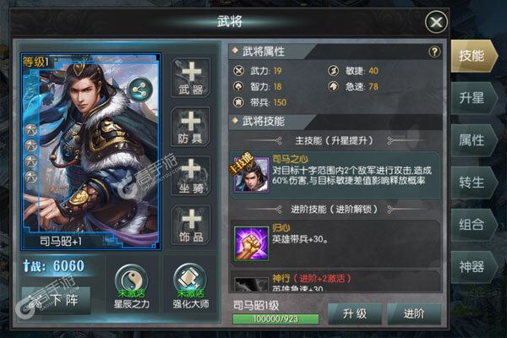Select the 归心 fist skill icon
Screen dimensions: 507x338
click(x=251, y=243)
